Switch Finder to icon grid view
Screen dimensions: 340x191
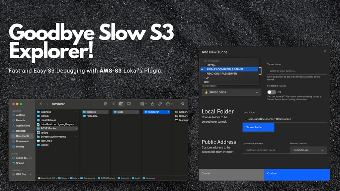(106, 104)
